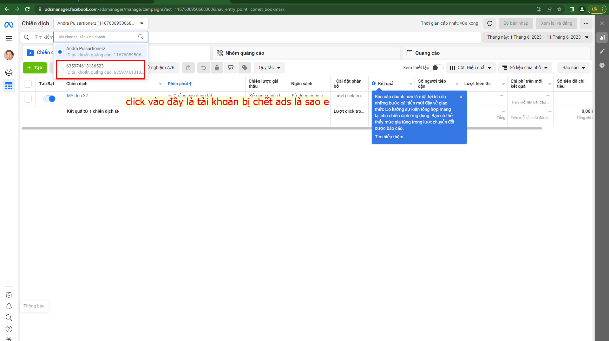Click the Kết quả info icon
The height and width of the screenshot is (341, 609).
click(374, 84)
